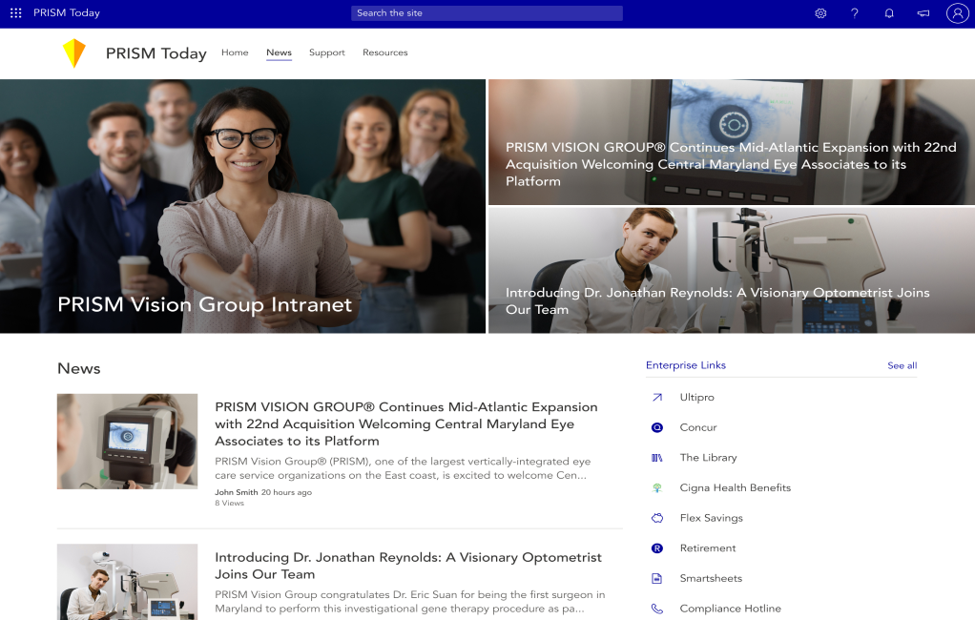975x620 pixels.
Task: Open The Library link
Action: click(x=708, y=458)
